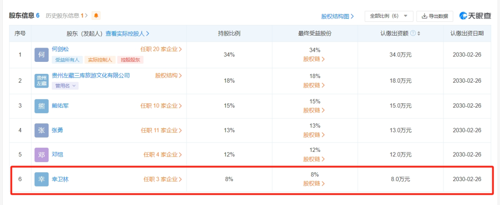This screenshot has width=500, height=205.
Task: Click the 实际控制人 tag under 何剑松
Action: [100, 60]
